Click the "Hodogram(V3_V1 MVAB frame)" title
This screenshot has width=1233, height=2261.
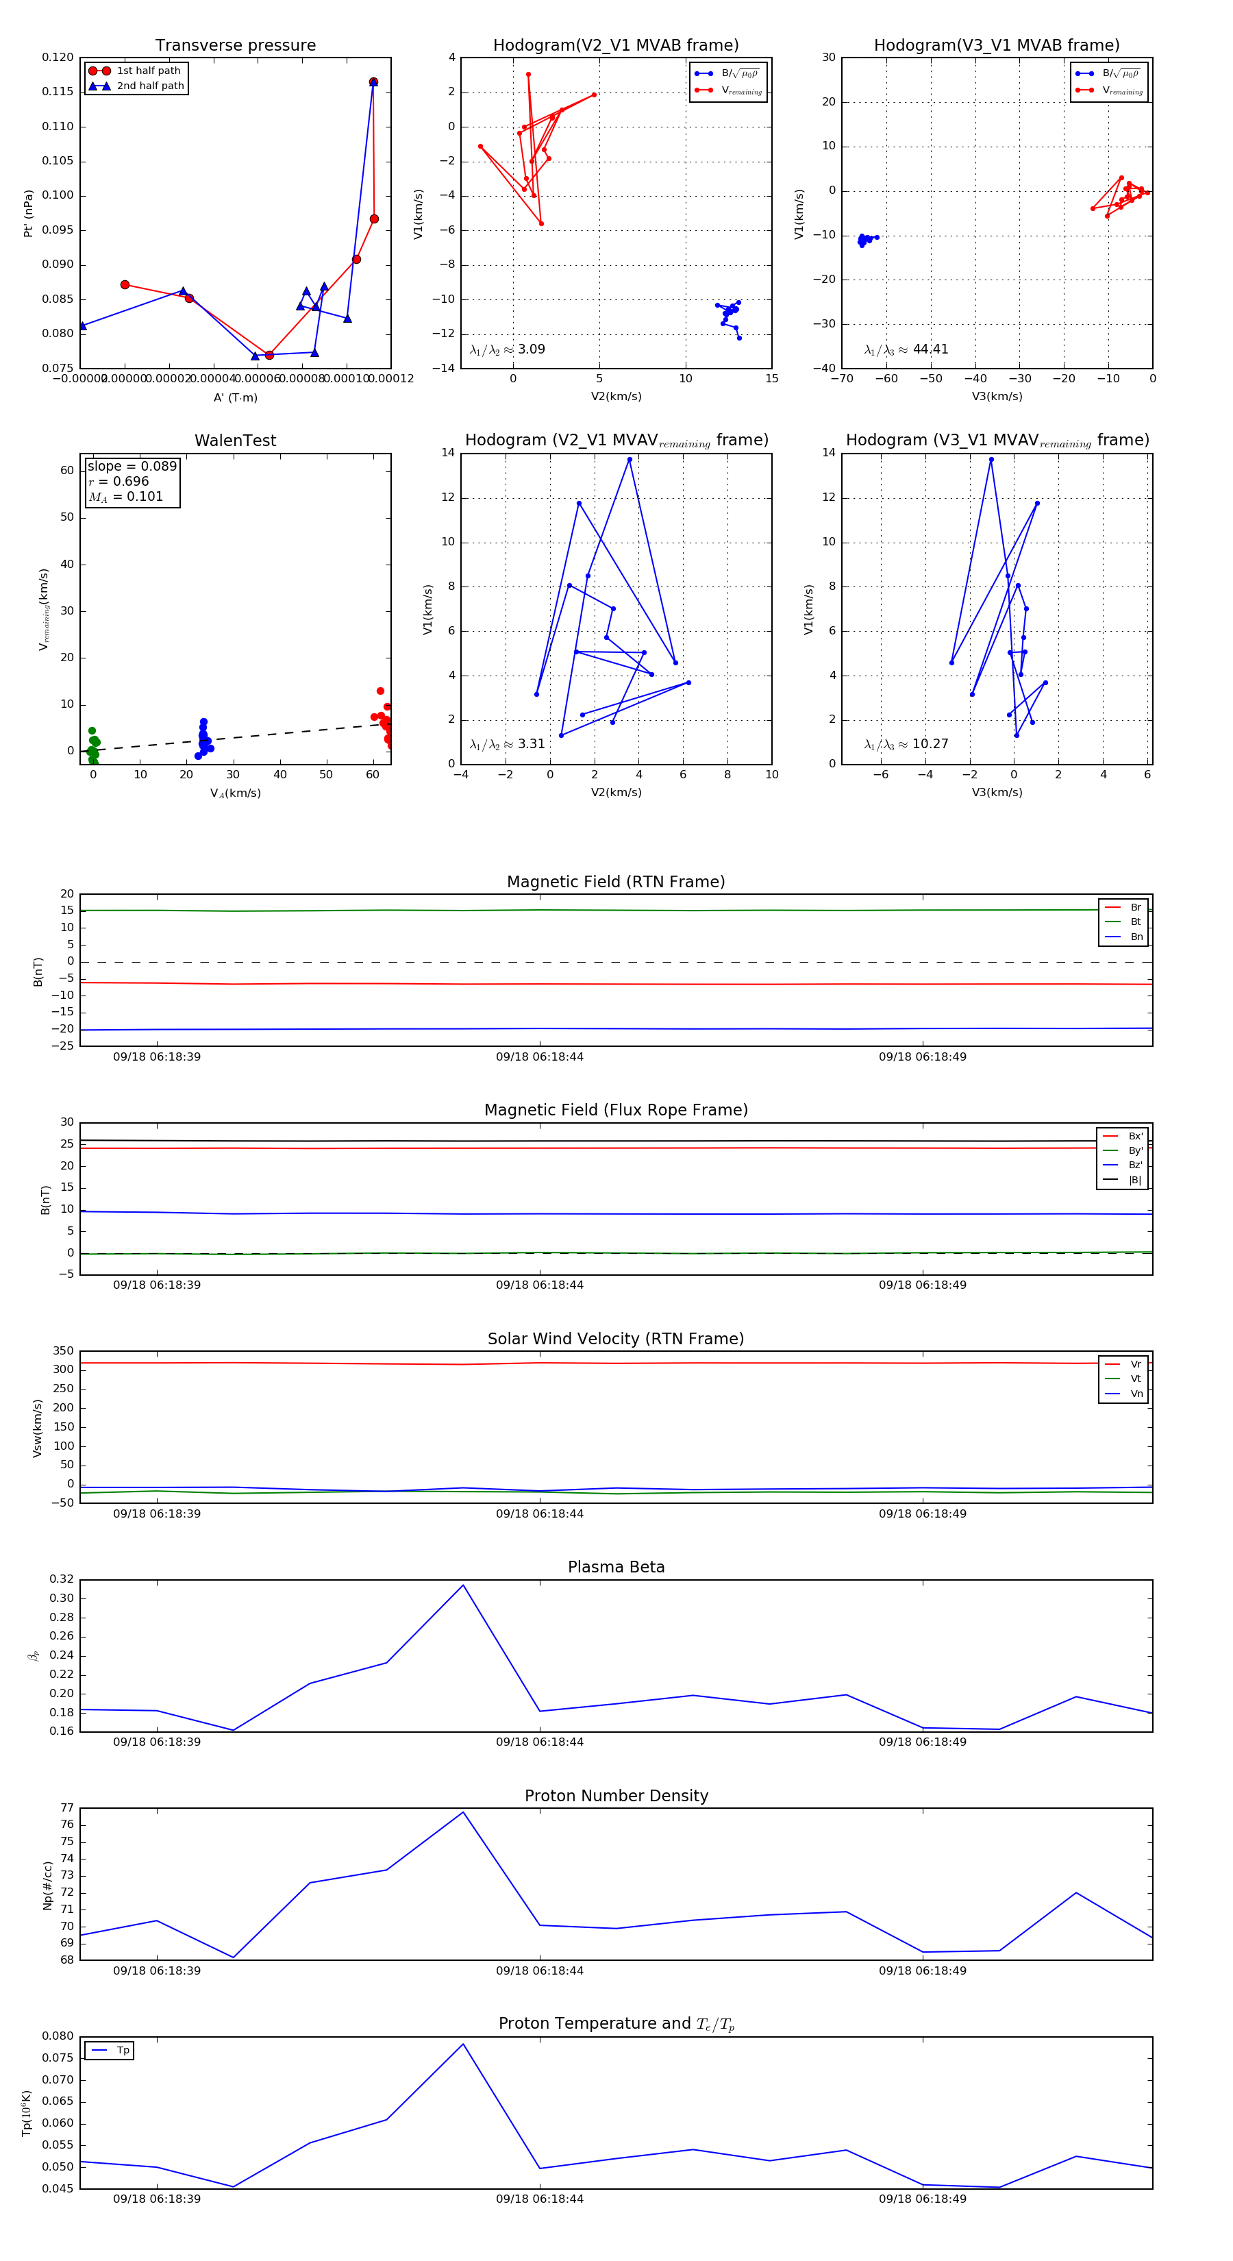click(997, 46)
